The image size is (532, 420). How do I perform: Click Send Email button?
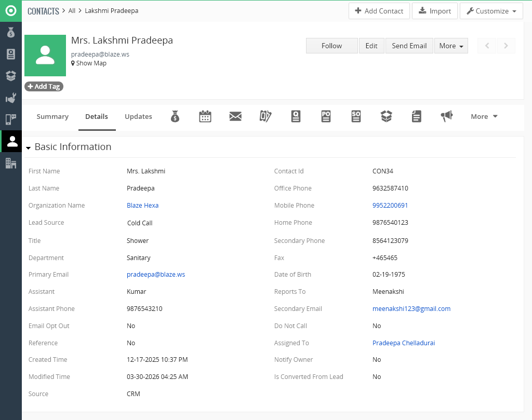pos(409,46)
